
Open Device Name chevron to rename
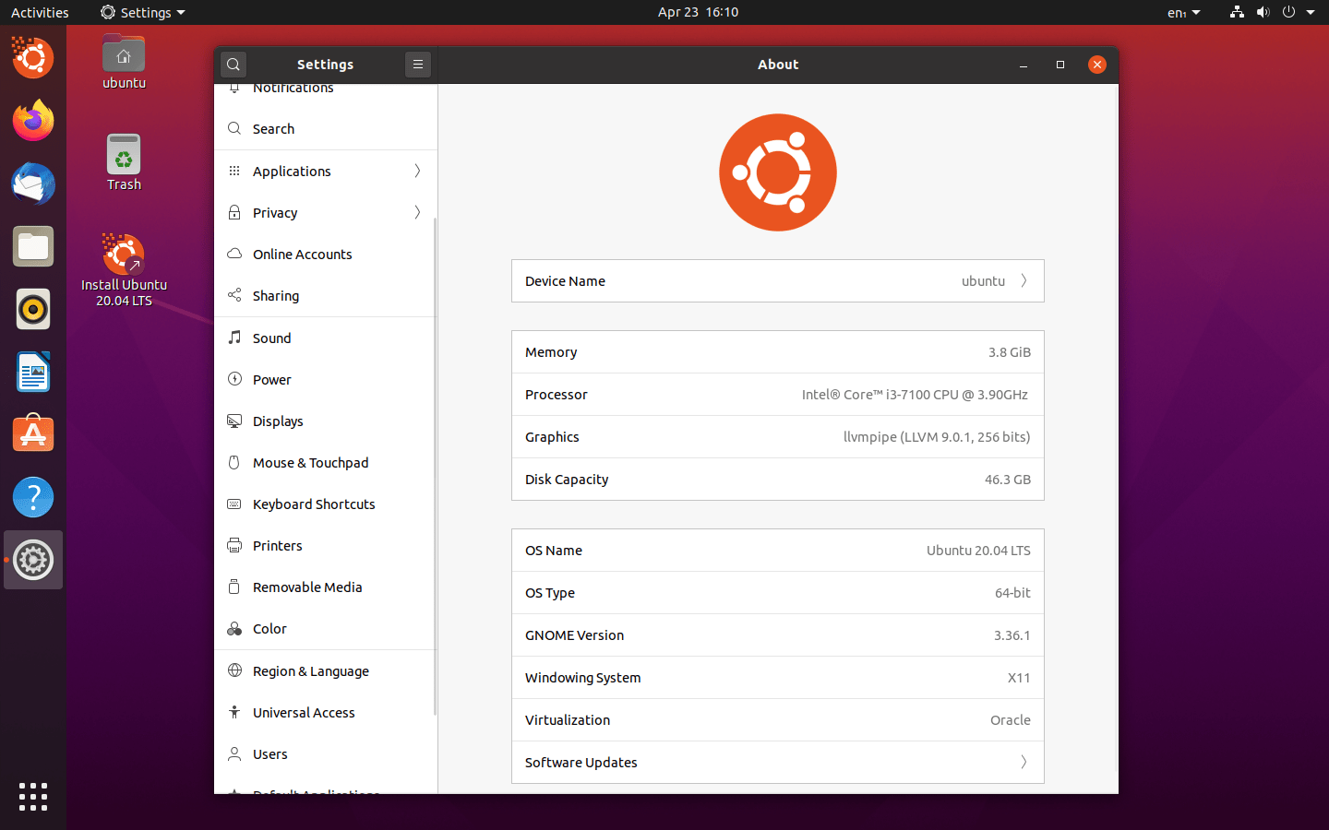pyautogui.click(x=1024, y=280)
